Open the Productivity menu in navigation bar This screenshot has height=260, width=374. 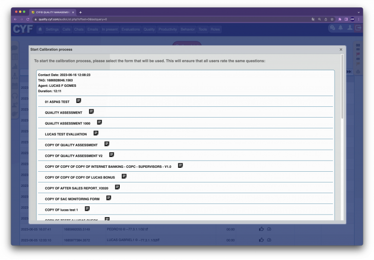coord(168,29)
